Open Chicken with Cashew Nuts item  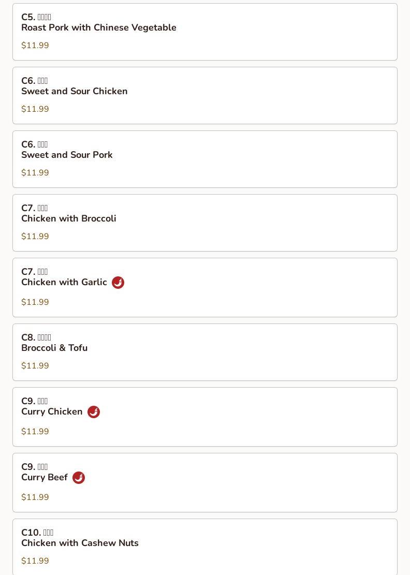[205, 547]
